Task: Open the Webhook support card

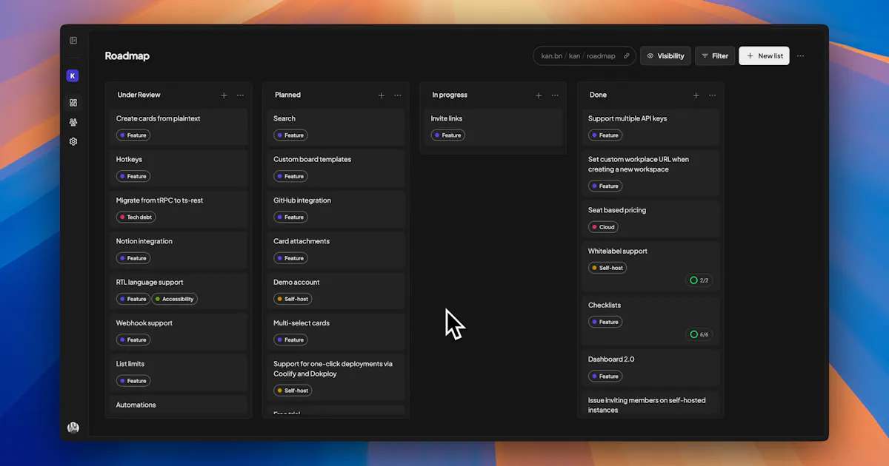Action: 178,331
